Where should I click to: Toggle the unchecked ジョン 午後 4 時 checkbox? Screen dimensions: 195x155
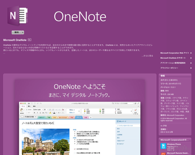75,153
